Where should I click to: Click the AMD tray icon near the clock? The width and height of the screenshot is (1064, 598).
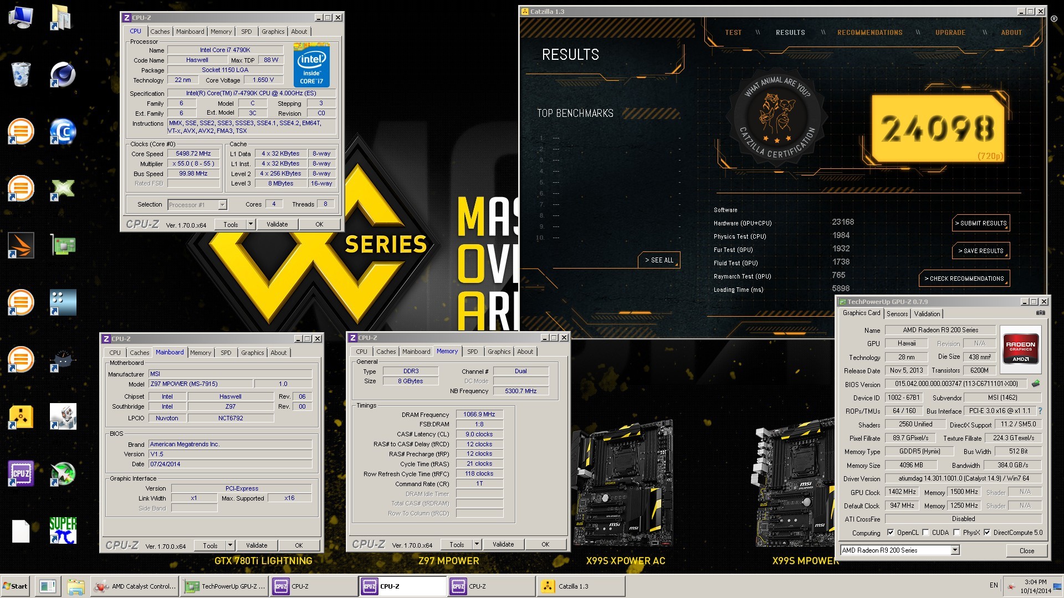pos(1011,586)
